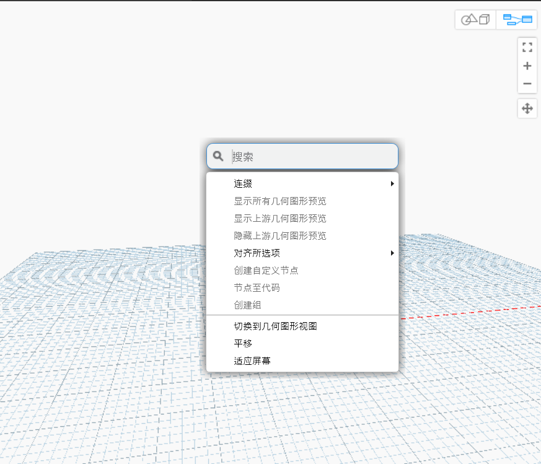Activate the four-arrow pan icon
Viewport: 541px width, 464px height.
pyautogui.click(x=527, y=108)
